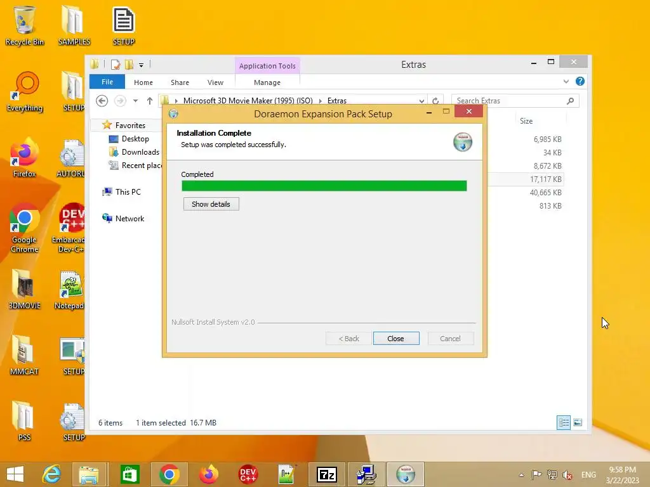Image resolution: width=650 pixels, height=487 pixels.
Task: Click the Explorer up-one-level arrow
Action: pos(150,101)
